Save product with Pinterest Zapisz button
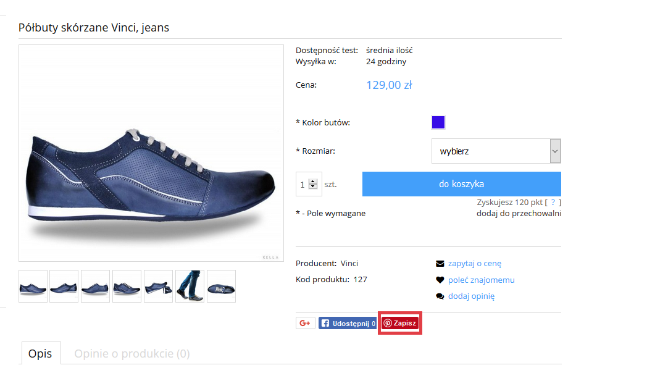 [401, 323]
